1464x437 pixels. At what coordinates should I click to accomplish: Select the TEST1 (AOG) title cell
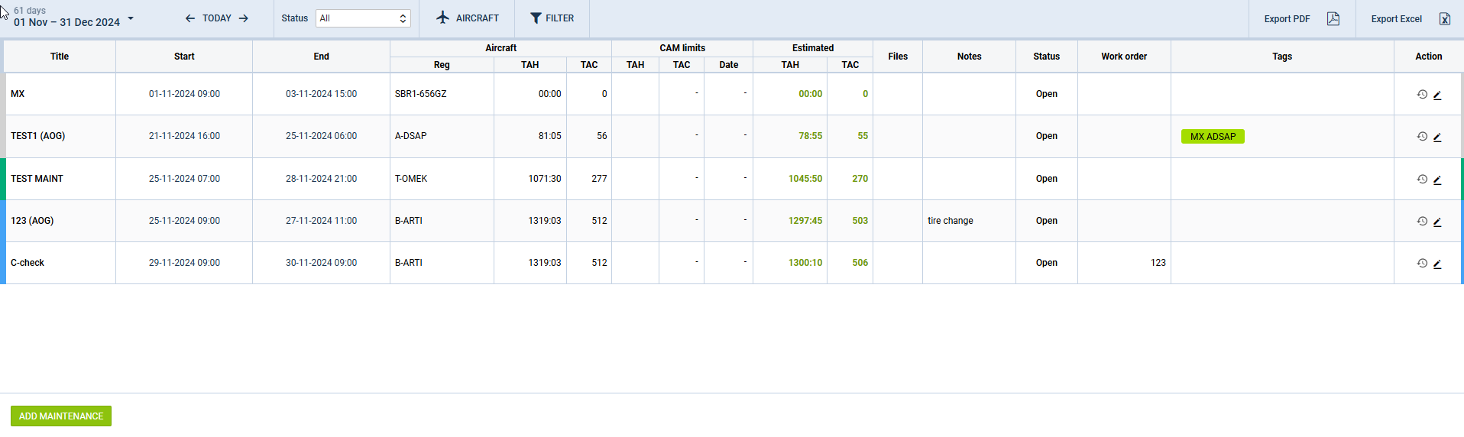pos(60,136)
